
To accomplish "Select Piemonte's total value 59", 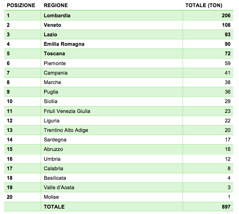I will click(227, 63).
